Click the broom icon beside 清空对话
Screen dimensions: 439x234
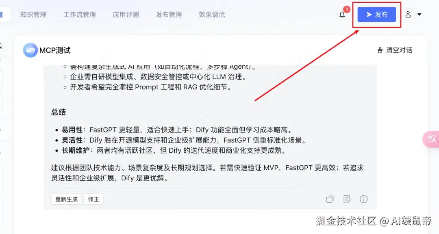380,50
